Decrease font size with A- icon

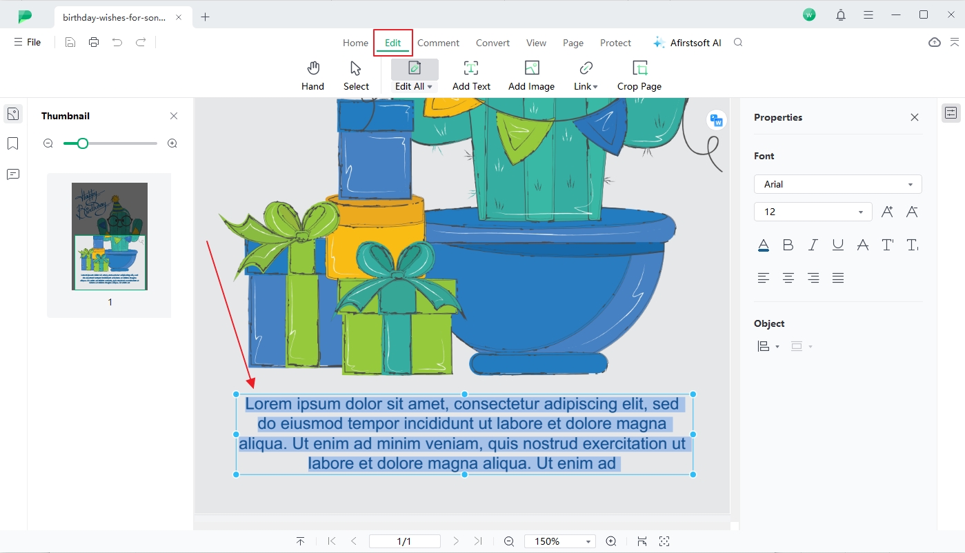tap(912, 212)
